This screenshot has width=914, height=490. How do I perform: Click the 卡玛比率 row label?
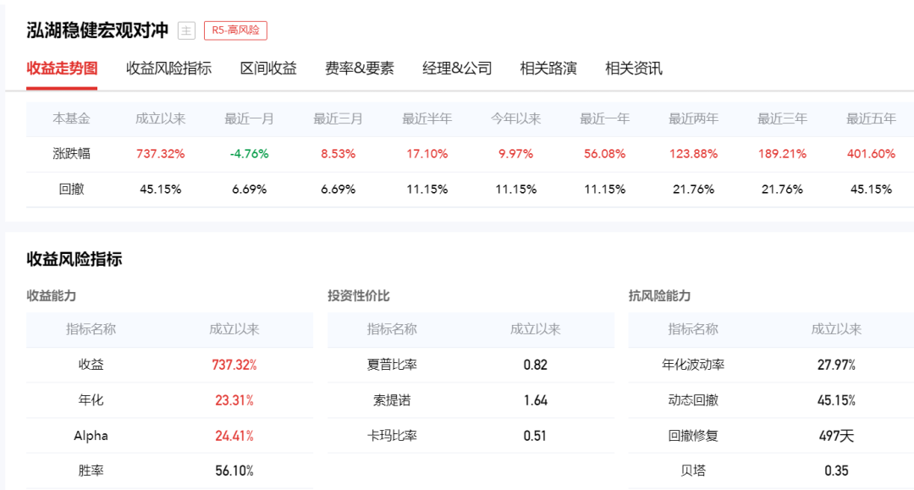[x=392, y=436]
